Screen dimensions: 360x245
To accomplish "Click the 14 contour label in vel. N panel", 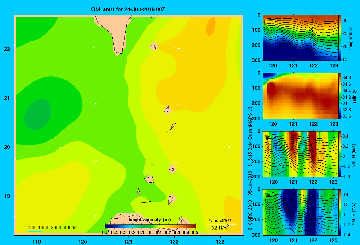I will coord(282,166).
